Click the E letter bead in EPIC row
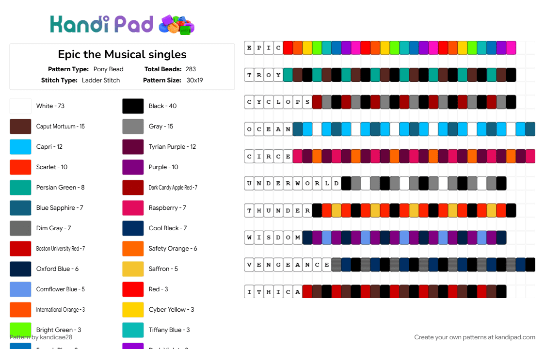 coord(249,48)
